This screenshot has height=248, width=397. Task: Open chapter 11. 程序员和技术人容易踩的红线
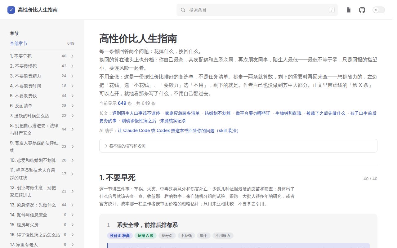coord(33,174)
